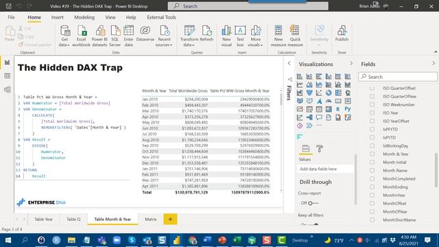Image resolution: width=439 pixels, height=247 pixels.
Task: Open the Quick measure dialog
Action: [295, 36]
